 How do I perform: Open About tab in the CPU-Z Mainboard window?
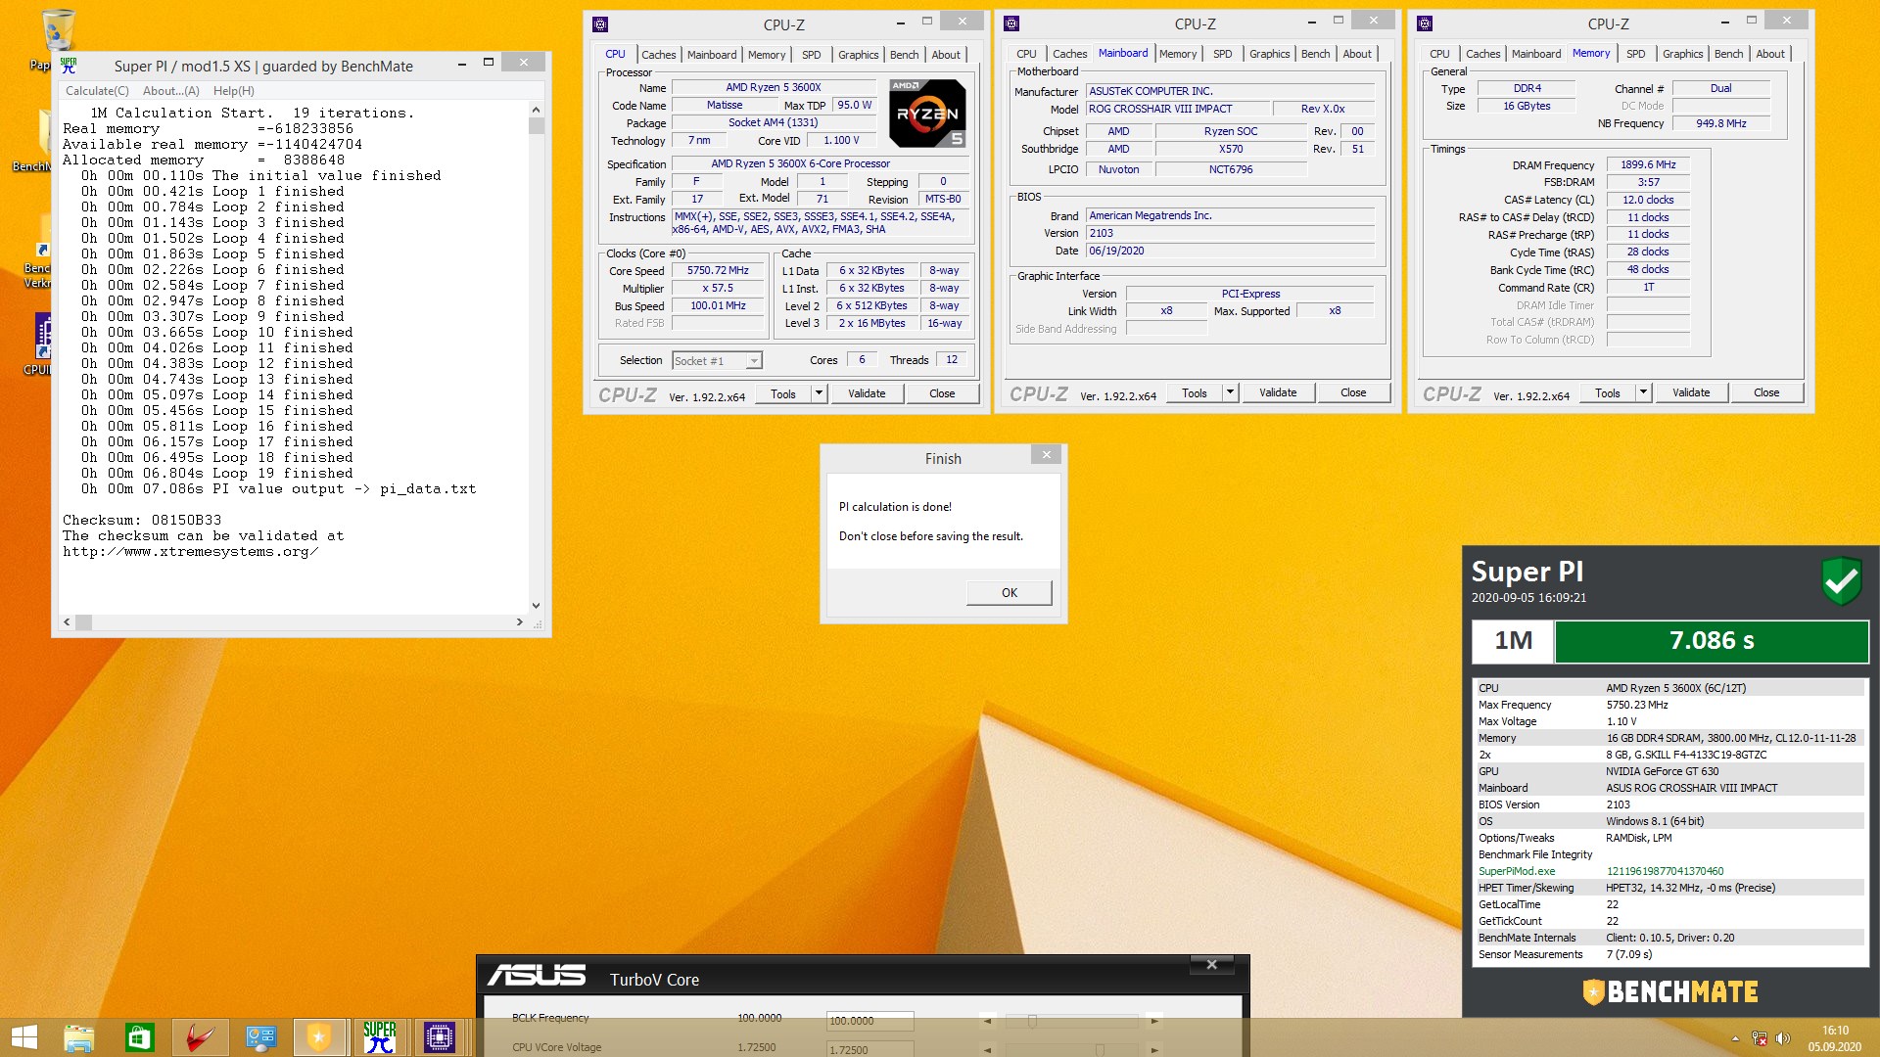[1357, 54]
